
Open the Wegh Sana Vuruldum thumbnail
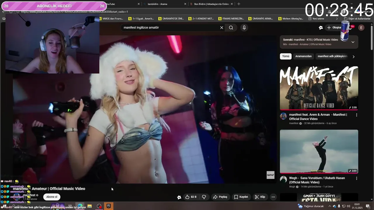tap(319, 152)
